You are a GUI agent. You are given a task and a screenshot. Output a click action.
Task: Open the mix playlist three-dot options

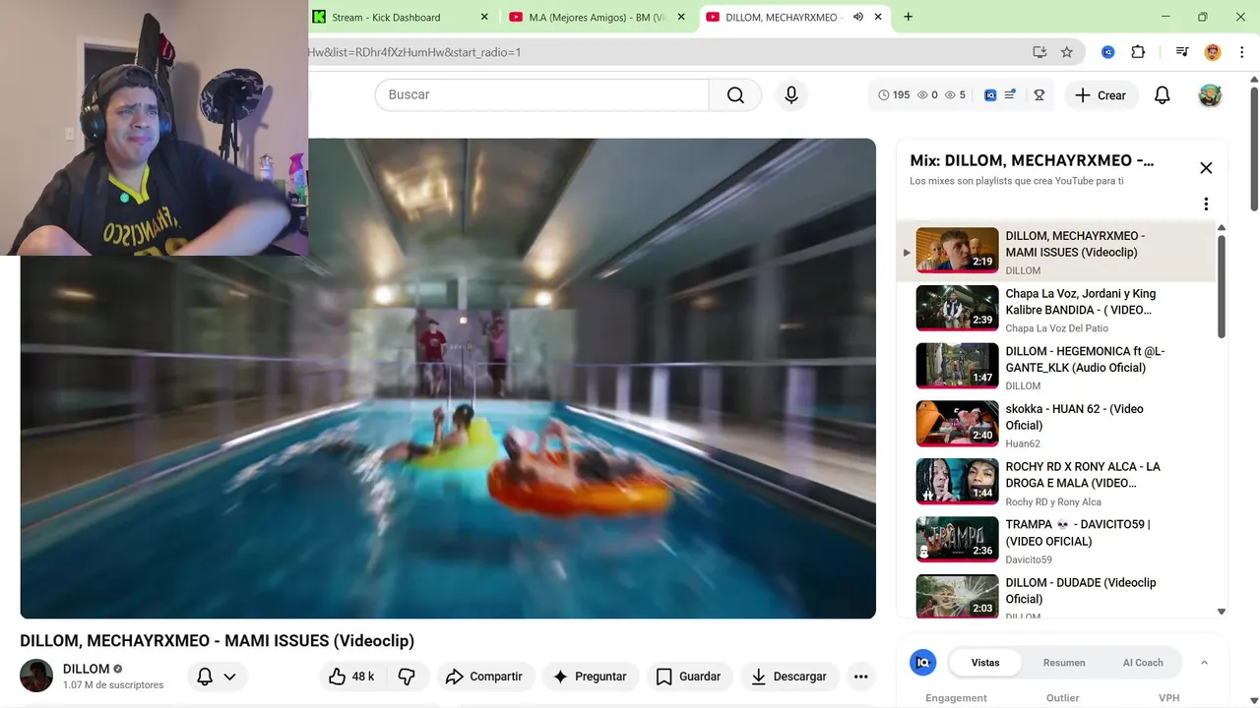[x=1206, y=205]
